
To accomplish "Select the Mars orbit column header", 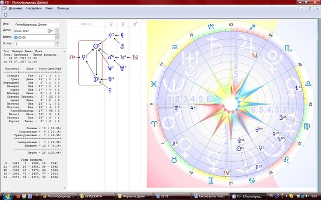I will pyautogui.click(x=135, y=24).
